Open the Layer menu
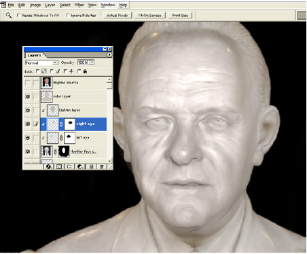The width and height of the screenshot is (307, 254). [50, 5]
